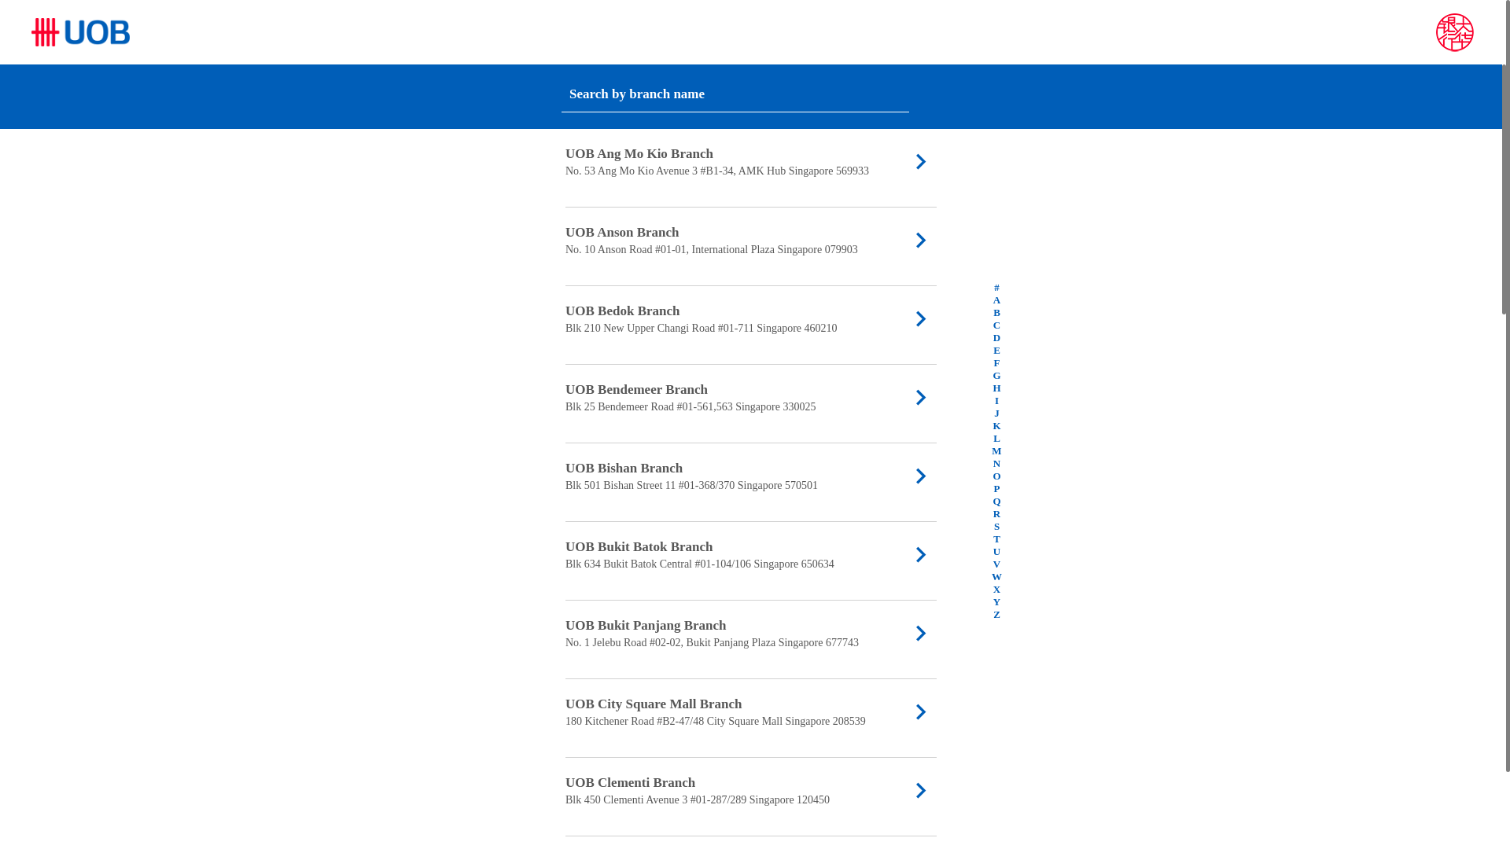Jump to letter G in index
The height and width of the screenshot is (849, 1510).
[x=996, y=376]
